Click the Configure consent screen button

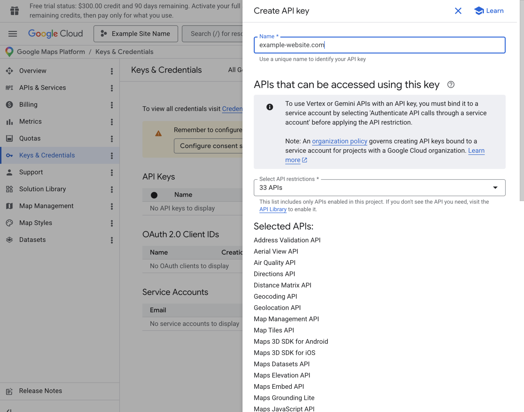tap(208, 146)
